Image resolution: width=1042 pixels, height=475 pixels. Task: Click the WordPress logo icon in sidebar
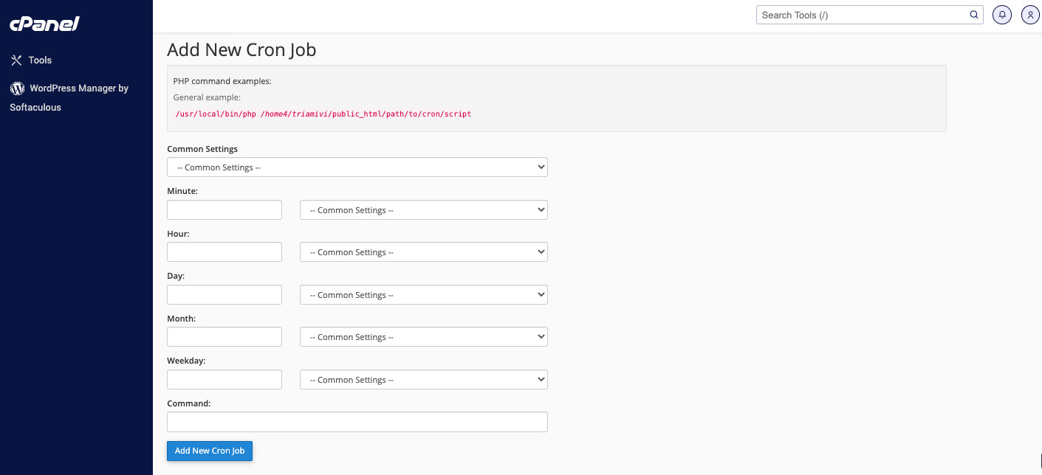pyautogui.click(x=17, y=89)
